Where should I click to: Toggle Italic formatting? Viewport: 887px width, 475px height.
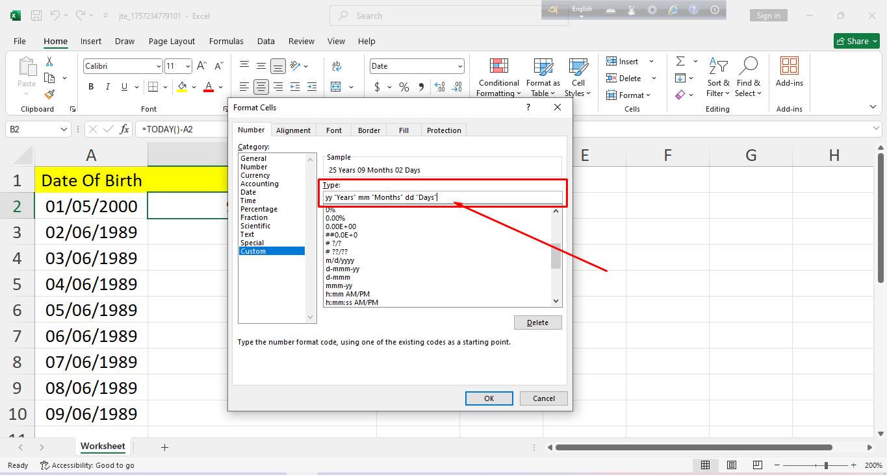click(107, 87)
